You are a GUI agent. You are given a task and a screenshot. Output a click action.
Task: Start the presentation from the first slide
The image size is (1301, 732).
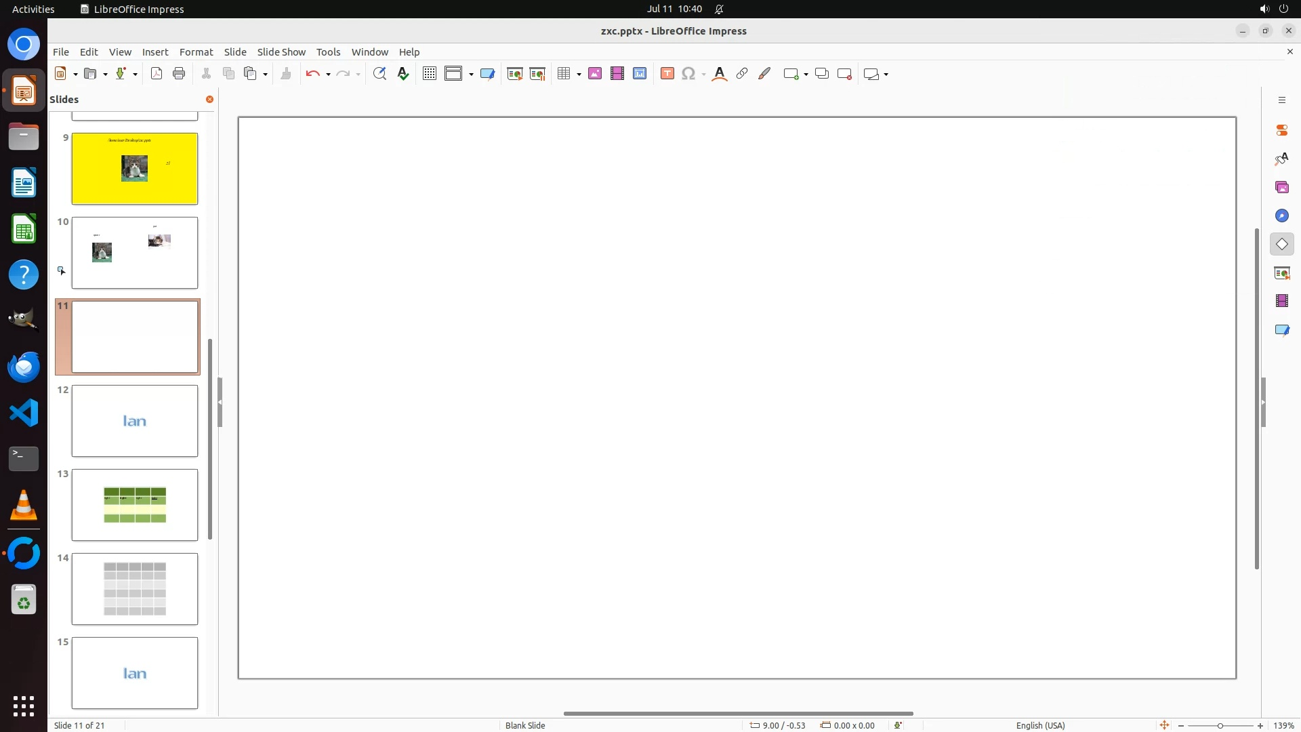(515, 74)
